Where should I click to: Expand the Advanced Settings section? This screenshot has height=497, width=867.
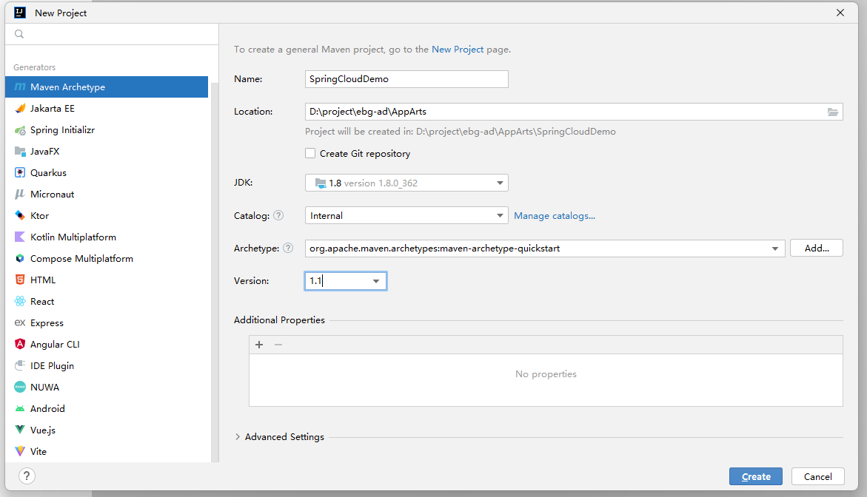238,437
